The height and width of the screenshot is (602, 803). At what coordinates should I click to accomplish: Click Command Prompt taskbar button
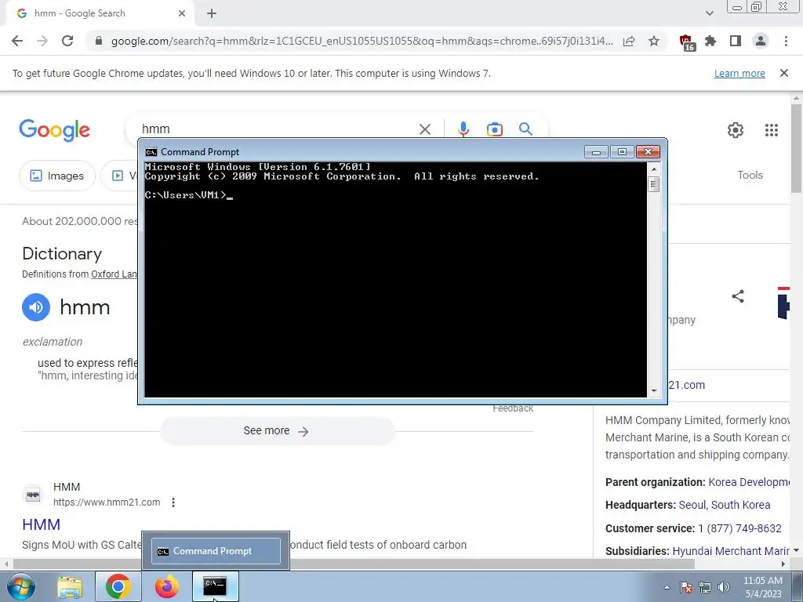click(215, 586)
